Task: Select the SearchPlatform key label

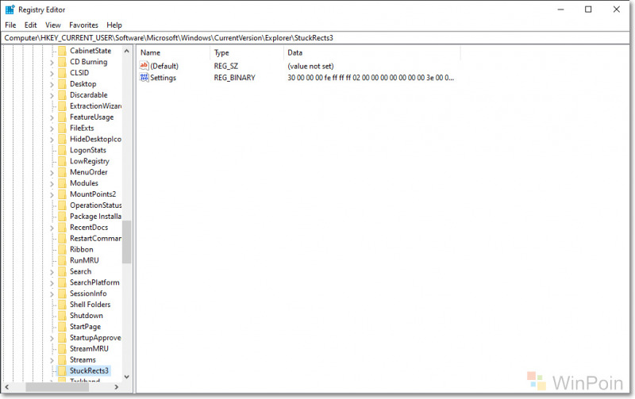Action: (x=94, y=282)
